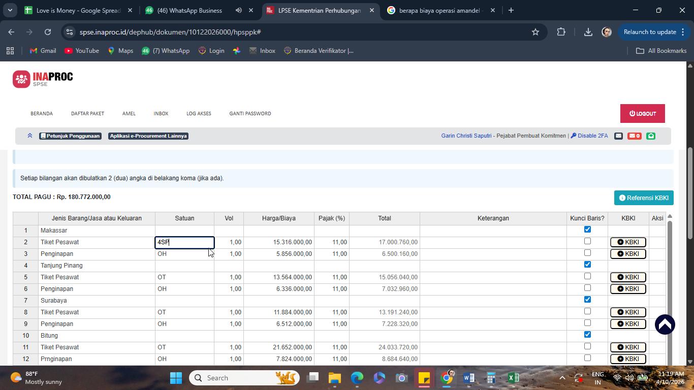The image size is (694, 390).
Task: Open Chrome downloads icon
Action: pyautogui.click(x=588, y=32)
